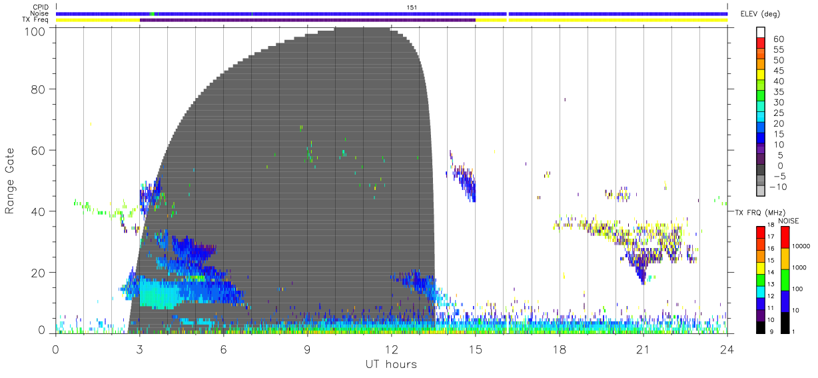The image size is (818, 378).
Task: Click the purple segment of TX Freq strip
Action: 308,20
